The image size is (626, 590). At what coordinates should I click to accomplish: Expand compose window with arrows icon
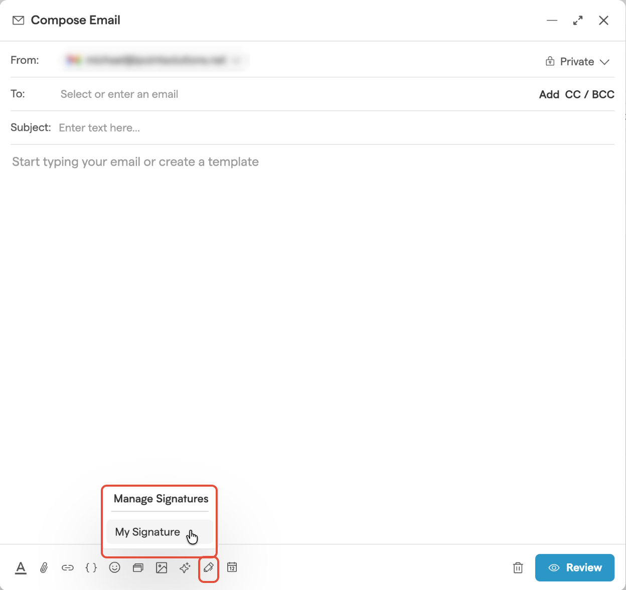pyautogui.click(x=578, y=21)
